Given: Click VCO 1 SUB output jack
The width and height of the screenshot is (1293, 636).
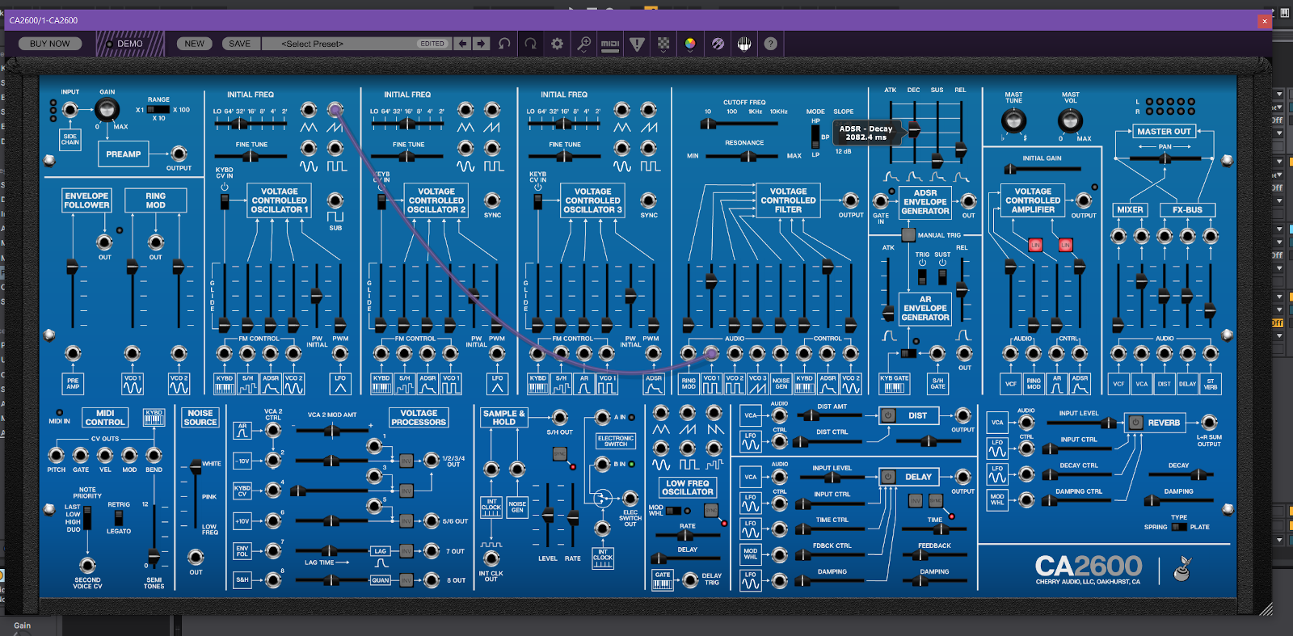Looking at the screenshot, I should click(335, 200).
